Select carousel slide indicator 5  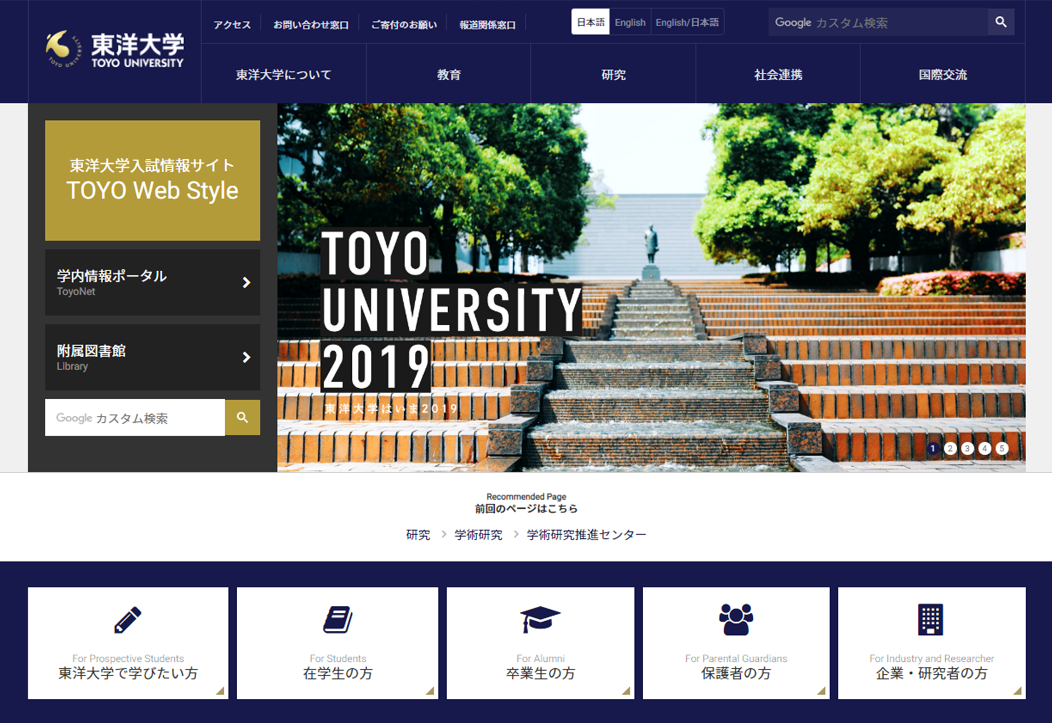pos(1002,449)
